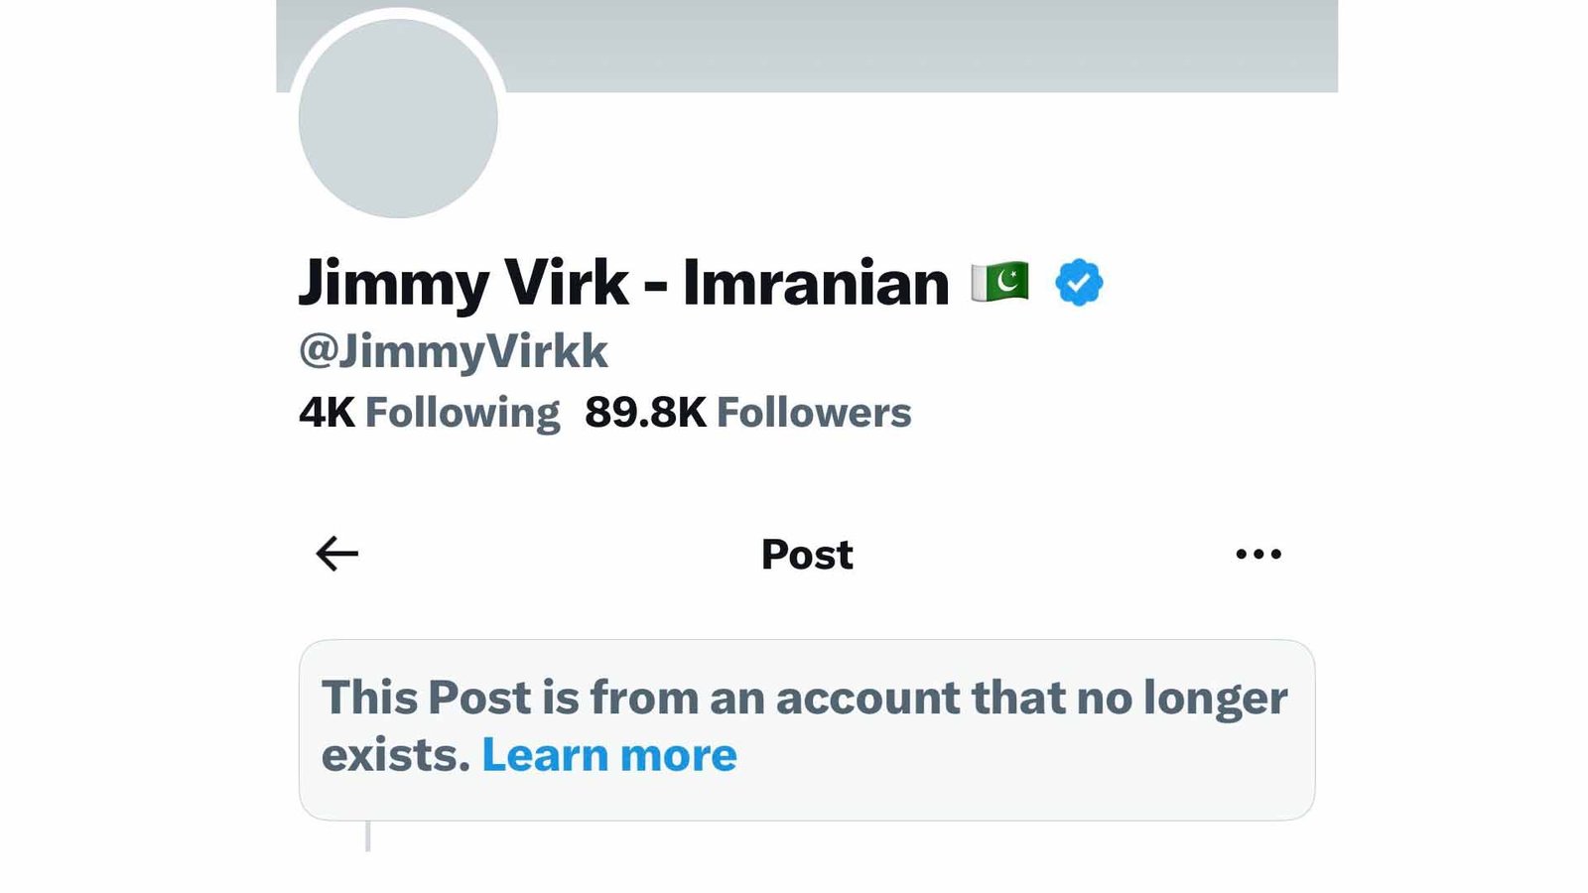
Task: Click the gray header banner image
Action: (893, 46)
